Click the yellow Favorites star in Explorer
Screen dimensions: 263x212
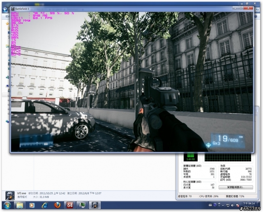click(7, 24)
